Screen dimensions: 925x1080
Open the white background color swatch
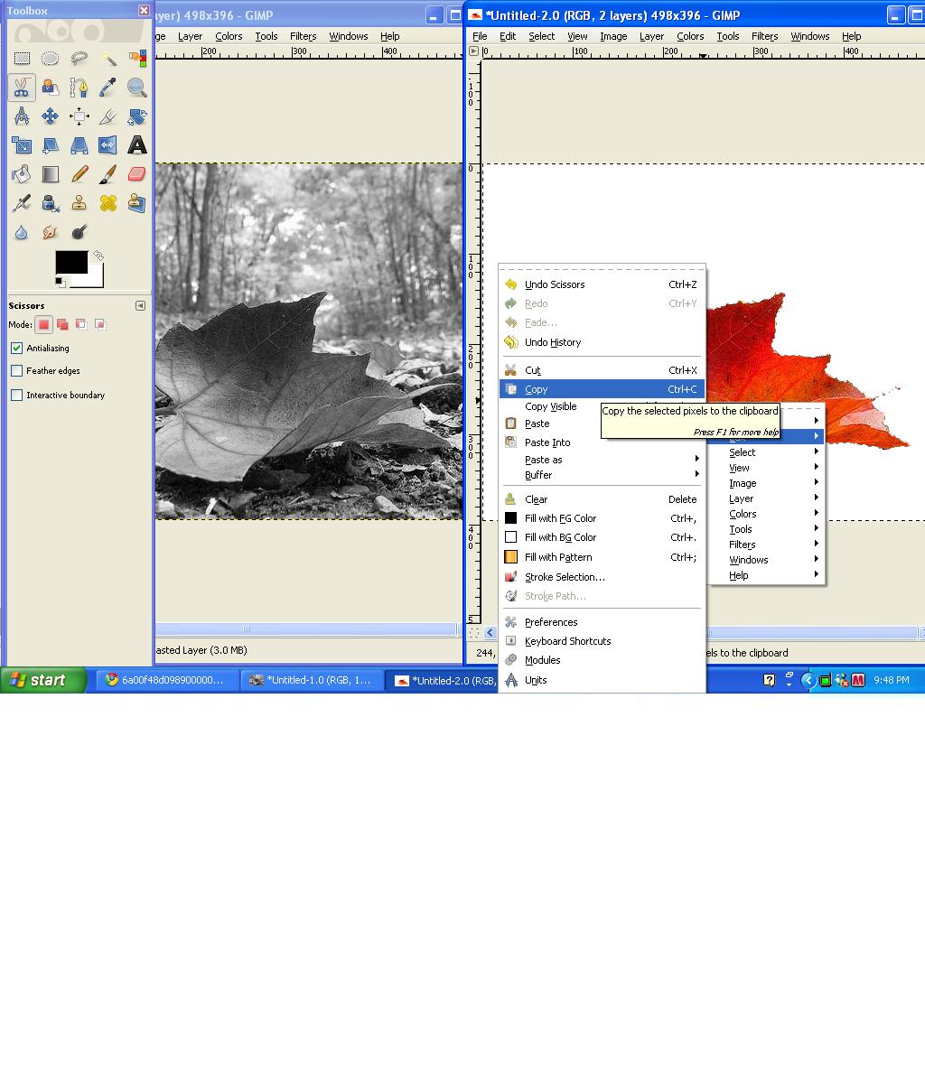95,277
